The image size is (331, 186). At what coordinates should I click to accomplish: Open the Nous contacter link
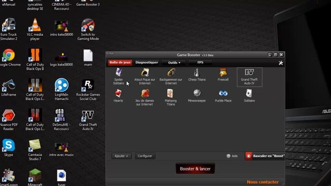tap(263, 182)
